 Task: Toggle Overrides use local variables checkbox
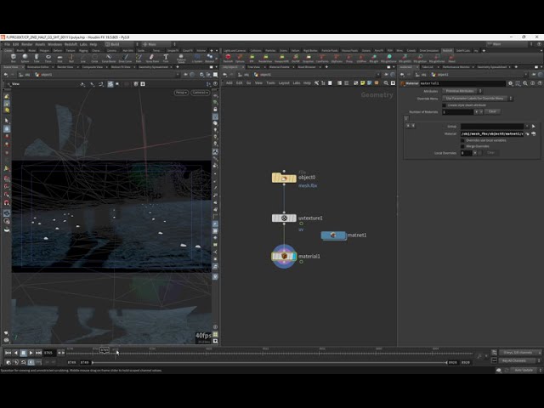(462, 140)
